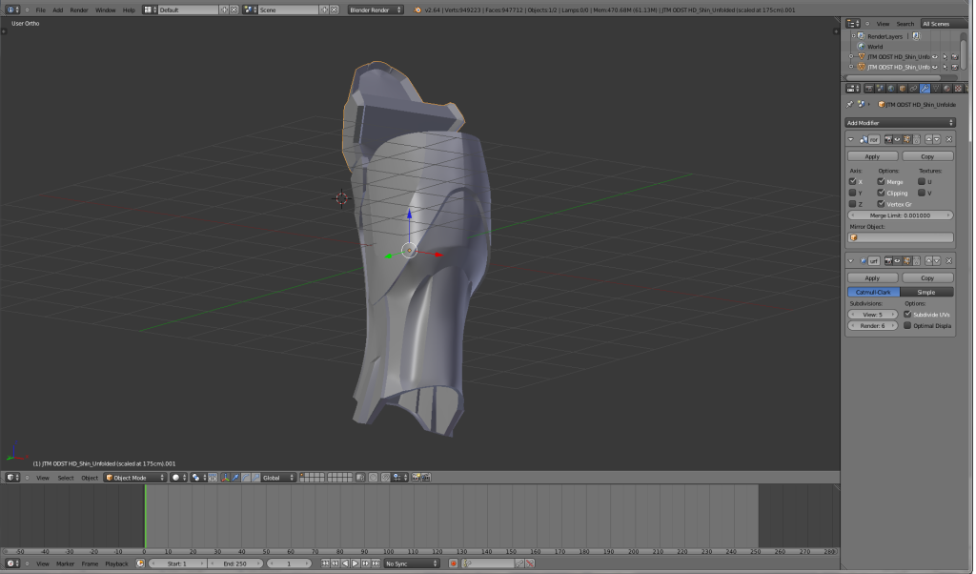Play the animation forward

click(356, 564)
